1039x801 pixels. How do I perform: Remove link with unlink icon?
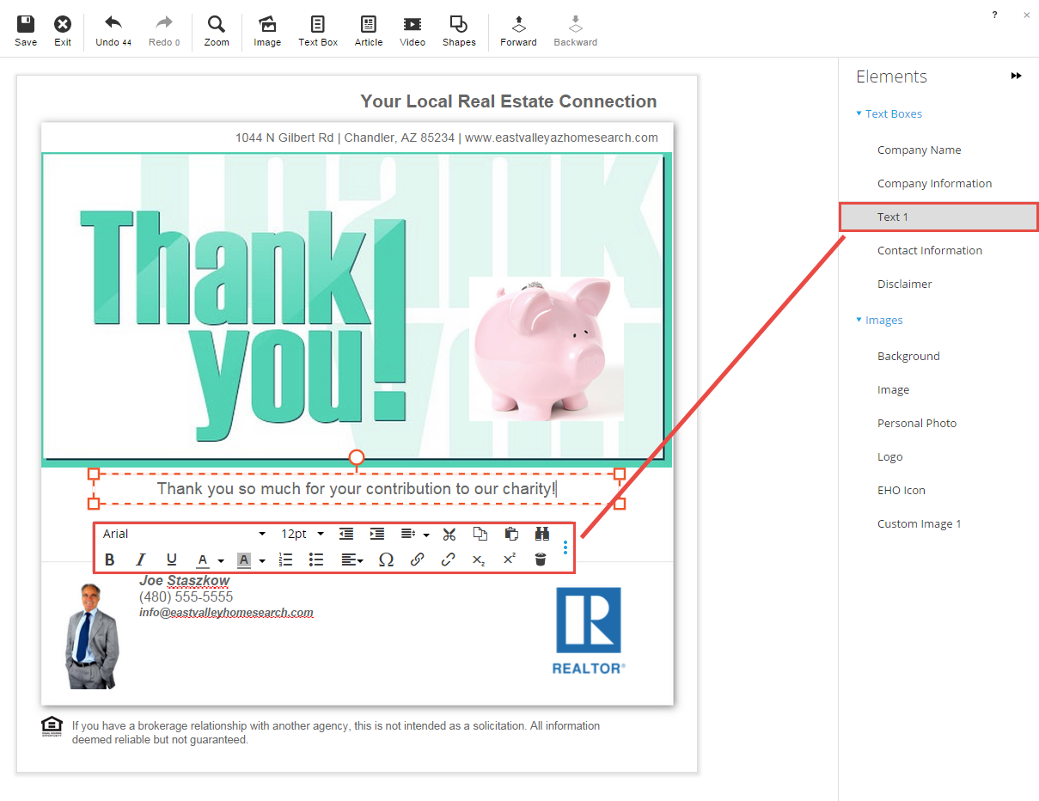(x=448, y=559)
